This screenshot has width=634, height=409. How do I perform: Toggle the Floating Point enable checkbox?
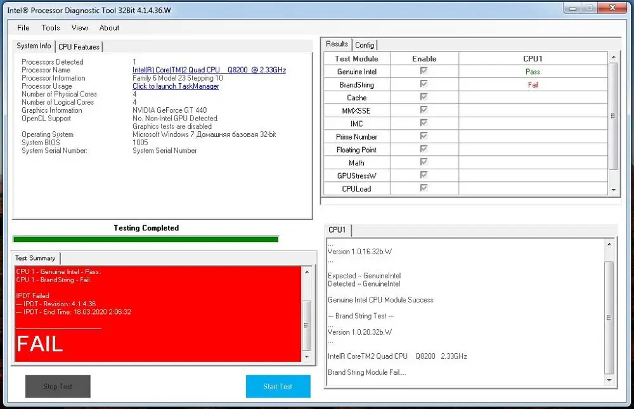pyautogui.click(x=424, y=149)
